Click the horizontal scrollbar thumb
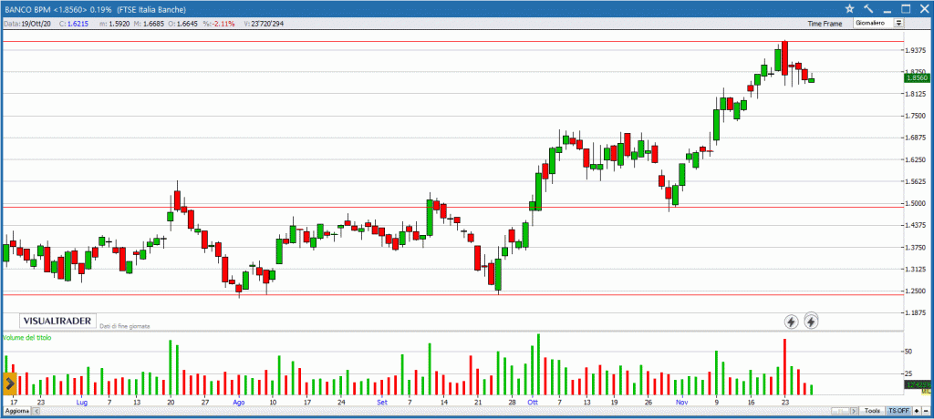934x419 pixels. (840, 411)
